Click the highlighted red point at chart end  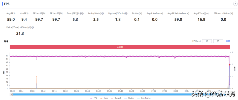[x=229, y=65]
